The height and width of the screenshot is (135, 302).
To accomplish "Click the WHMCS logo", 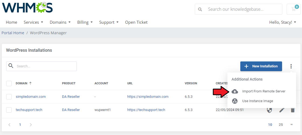I will (27, 7).
